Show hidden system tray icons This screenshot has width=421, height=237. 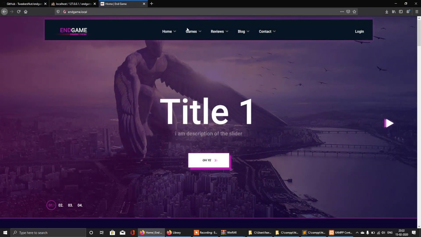tap(357, 233)
